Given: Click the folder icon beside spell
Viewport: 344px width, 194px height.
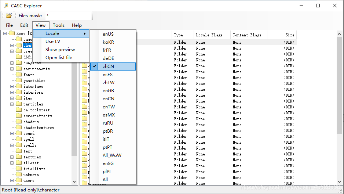Looking at the screenshot, I should click(x=19, y=139).
